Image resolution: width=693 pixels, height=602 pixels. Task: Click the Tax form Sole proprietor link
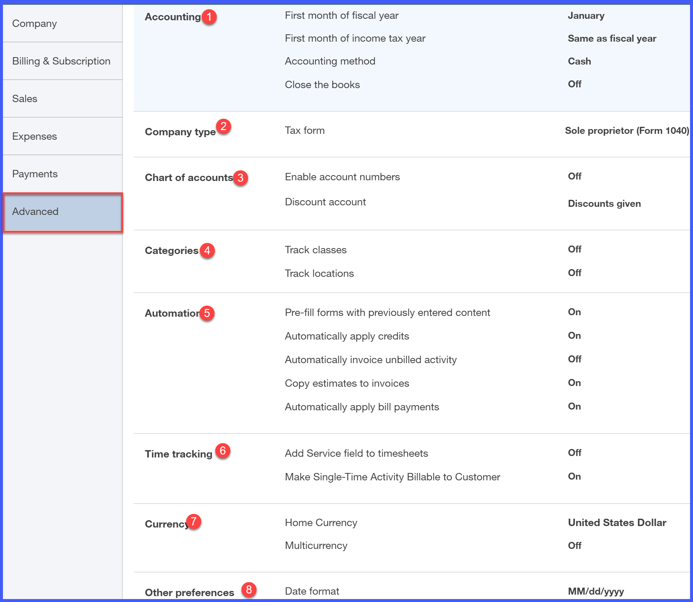point(626,131)
